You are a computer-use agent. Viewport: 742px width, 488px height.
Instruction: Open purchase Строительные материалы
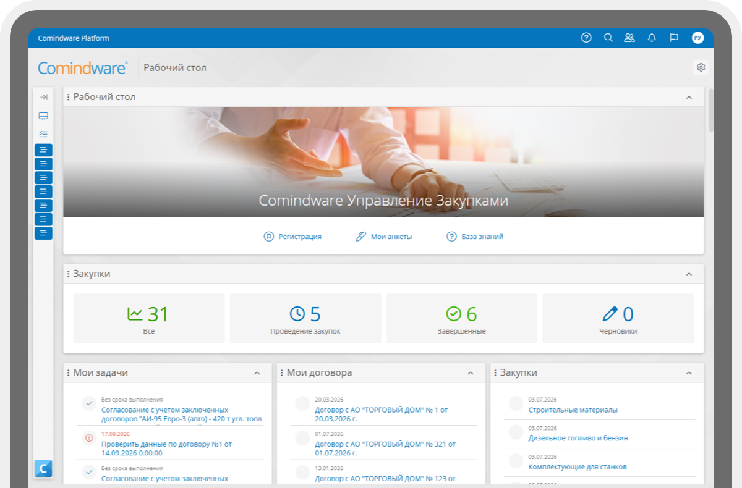click(573, 410)
